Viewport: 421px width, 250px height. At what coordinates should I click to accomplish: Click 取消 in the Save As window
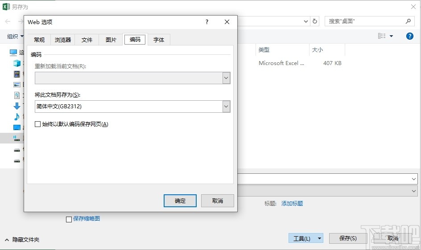[x=393, y=238]
